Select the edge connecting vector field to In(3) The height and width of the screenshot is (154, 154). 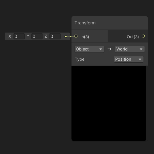point(70,36)
